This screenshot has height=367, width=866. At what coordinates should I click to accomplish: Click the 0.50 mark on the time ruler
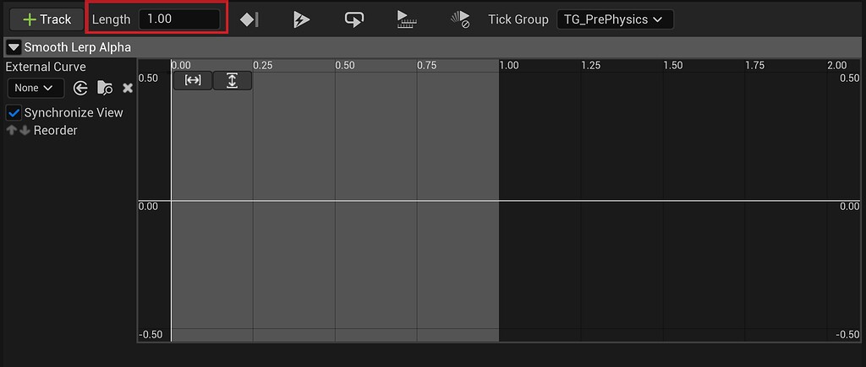click(x=345, y=66)
